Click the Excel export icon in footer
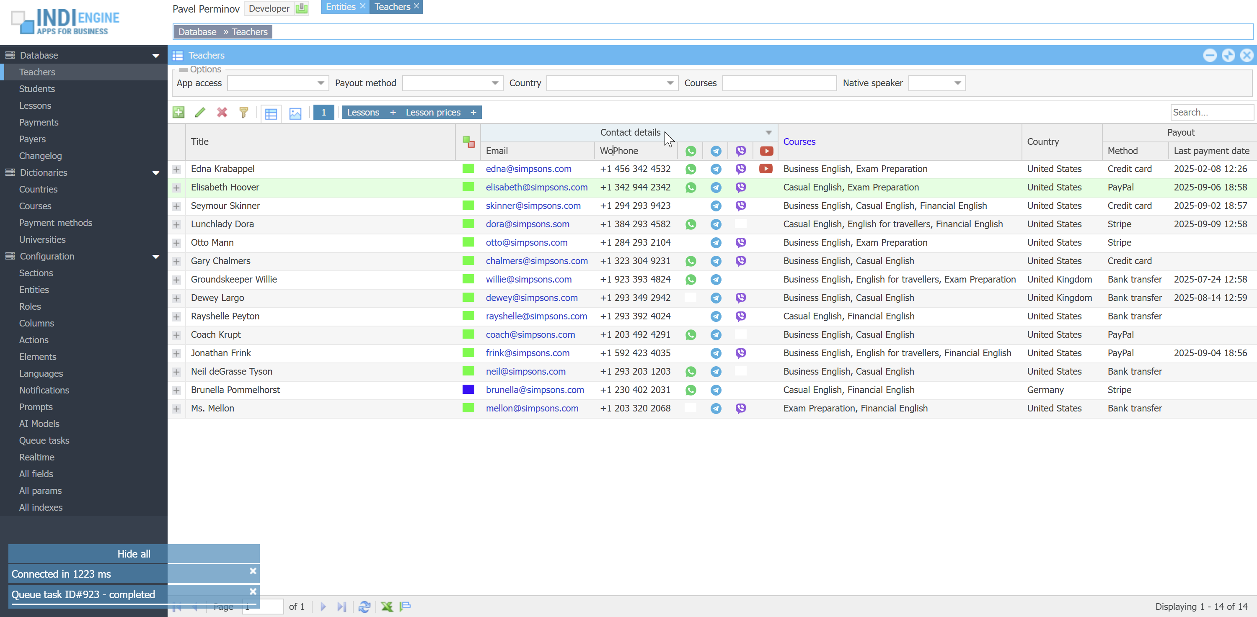Image resolution: width=1257 pixels, height=617 pixels. 386,606
